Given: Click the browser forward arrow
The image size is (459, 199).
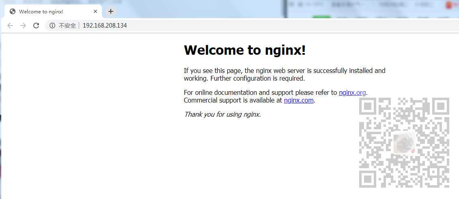Looking at the screenshot, I should coord(23,26).
